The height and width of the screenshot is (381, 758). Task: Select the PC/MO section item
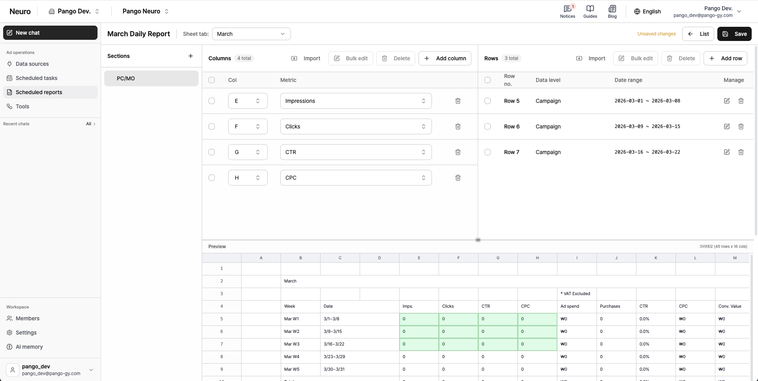tap(151, 78)
